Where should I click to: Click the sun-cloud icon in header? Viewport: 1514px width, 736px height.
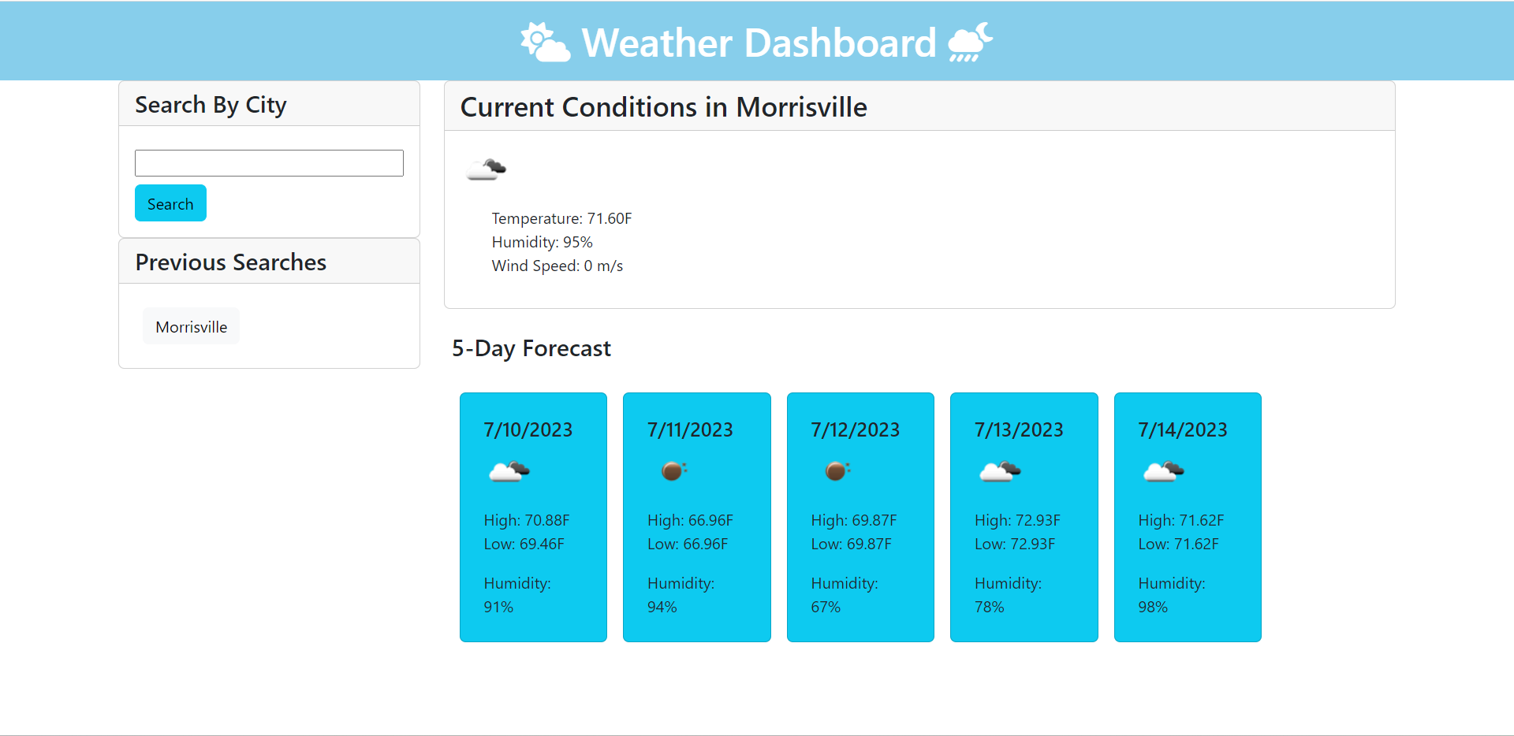(x=546, y=42)
